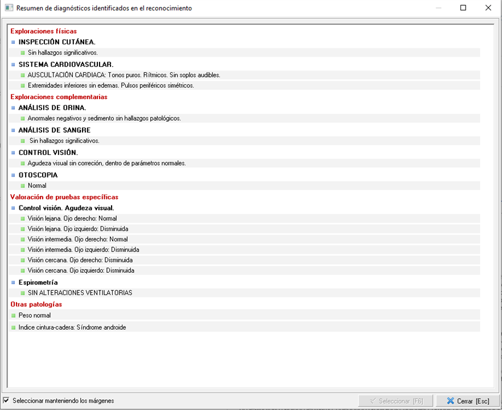Click green bullet beside SIN ALTERACIONES VENTILATORIAS
502x410 pixels.
click(x=23, y=293)
